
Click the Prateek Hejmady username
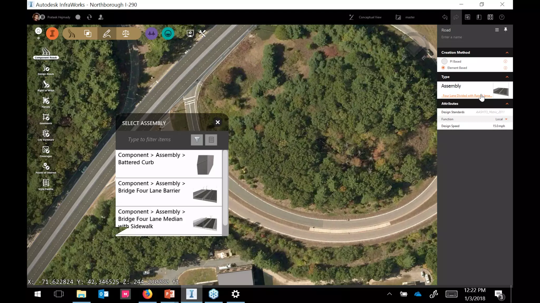[59, 17]
